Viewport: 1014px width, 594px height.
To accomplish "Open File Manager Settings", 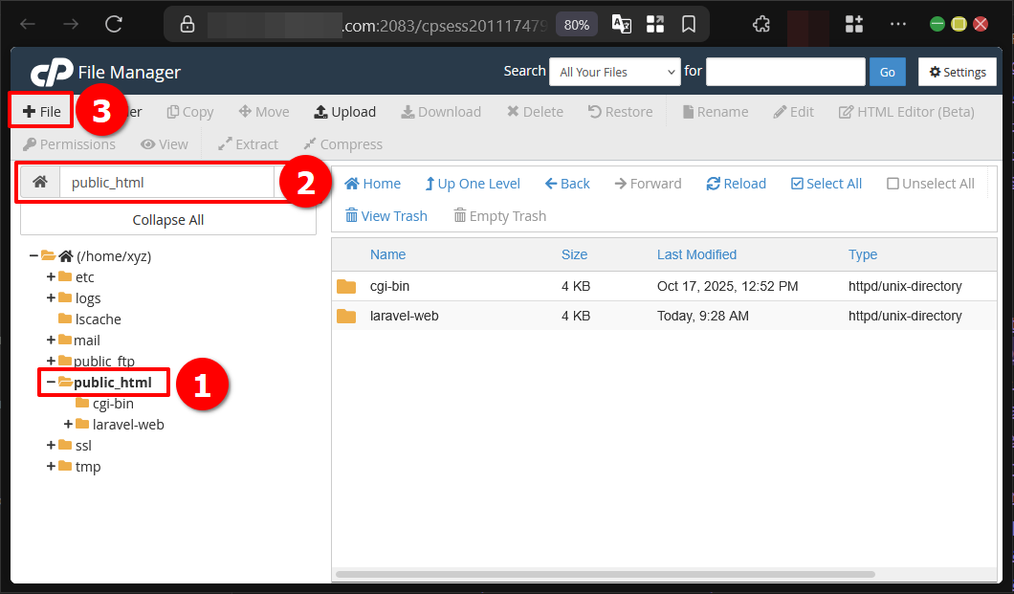I will pyautogui.click(x=957, y=72).
